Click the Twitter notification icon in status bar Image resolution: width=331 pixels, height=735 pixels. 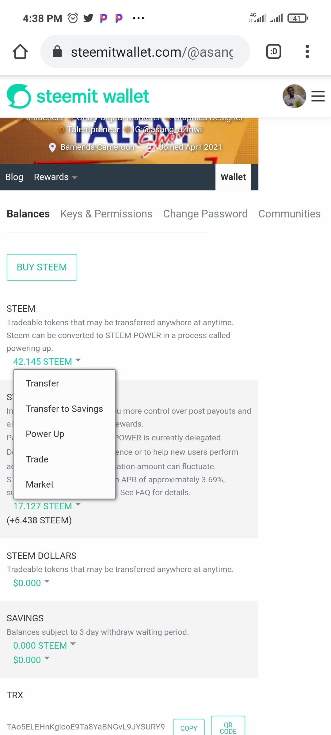click(x=88, y=18)
